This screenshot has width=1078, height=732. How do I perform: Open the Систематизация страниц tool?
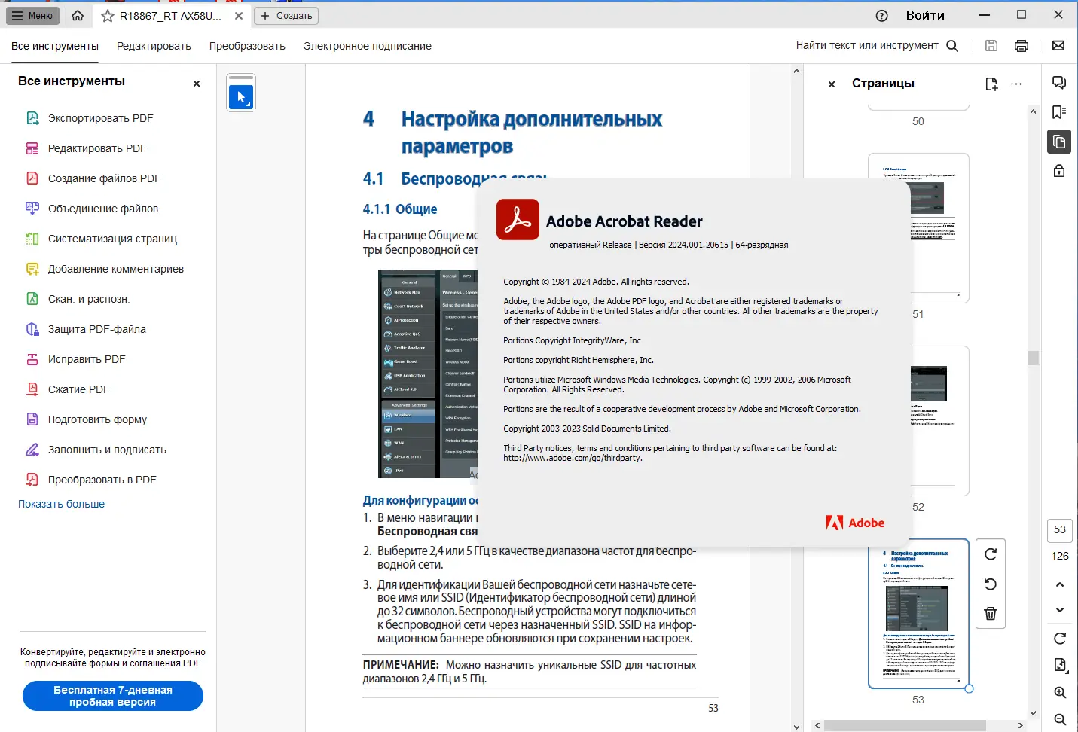pyautogui.click(x=113, y=239)
